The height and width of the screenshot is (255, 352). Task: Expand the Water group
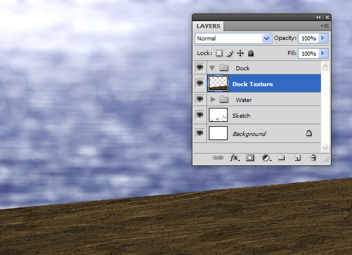click(x=213, y=99)
